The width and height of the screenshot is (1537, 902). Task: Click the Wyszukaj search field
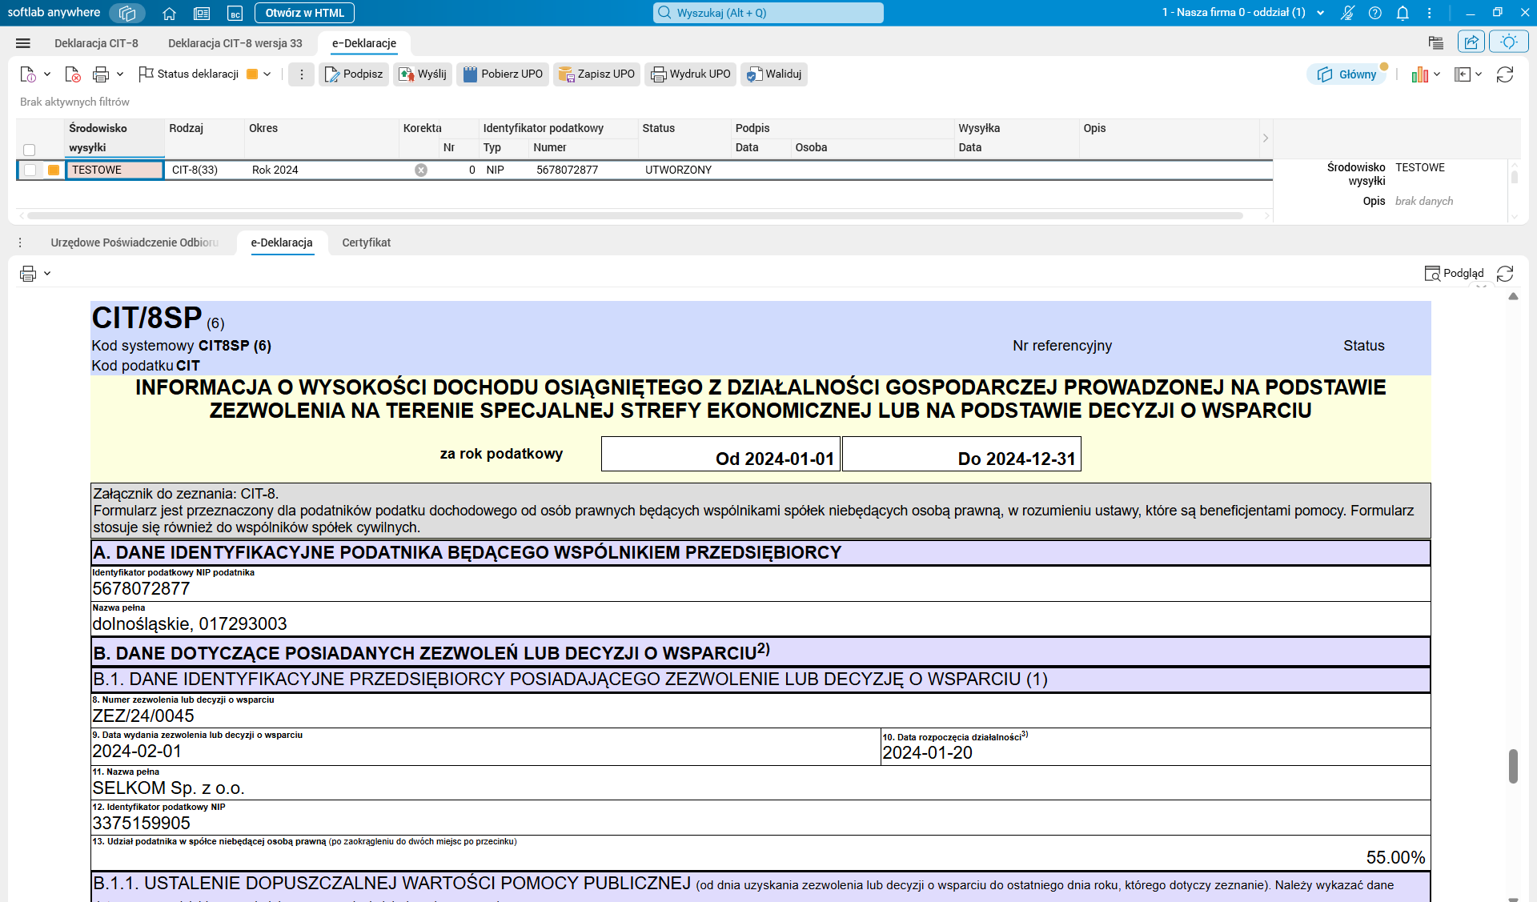click(768, 13)
